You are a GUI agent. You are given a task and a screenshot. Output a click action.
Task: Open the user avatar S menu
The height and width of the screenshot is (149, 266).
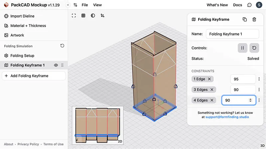(x=259, y=5)
